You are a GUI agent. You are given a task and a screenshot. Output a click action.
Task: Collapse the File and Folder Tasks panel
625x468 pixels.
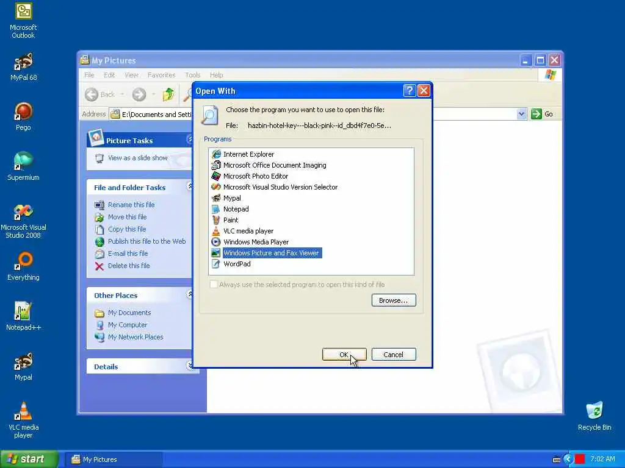(x=190, y=186)
